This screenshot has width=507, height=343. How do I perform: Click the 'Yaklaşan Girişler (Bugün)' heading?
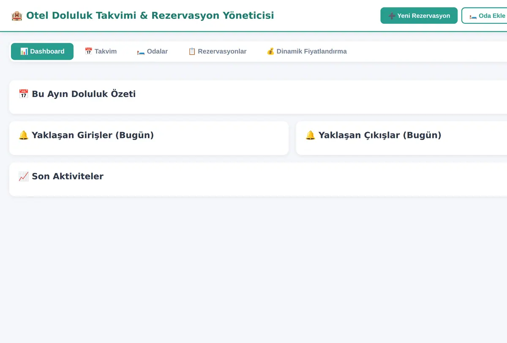pyautogui.click(x=93, y=135)
